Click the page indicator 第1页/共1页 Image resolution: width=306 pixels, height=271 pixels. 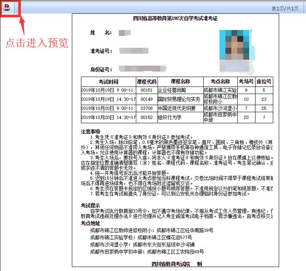pyautogui.click(x=285, y=8)
